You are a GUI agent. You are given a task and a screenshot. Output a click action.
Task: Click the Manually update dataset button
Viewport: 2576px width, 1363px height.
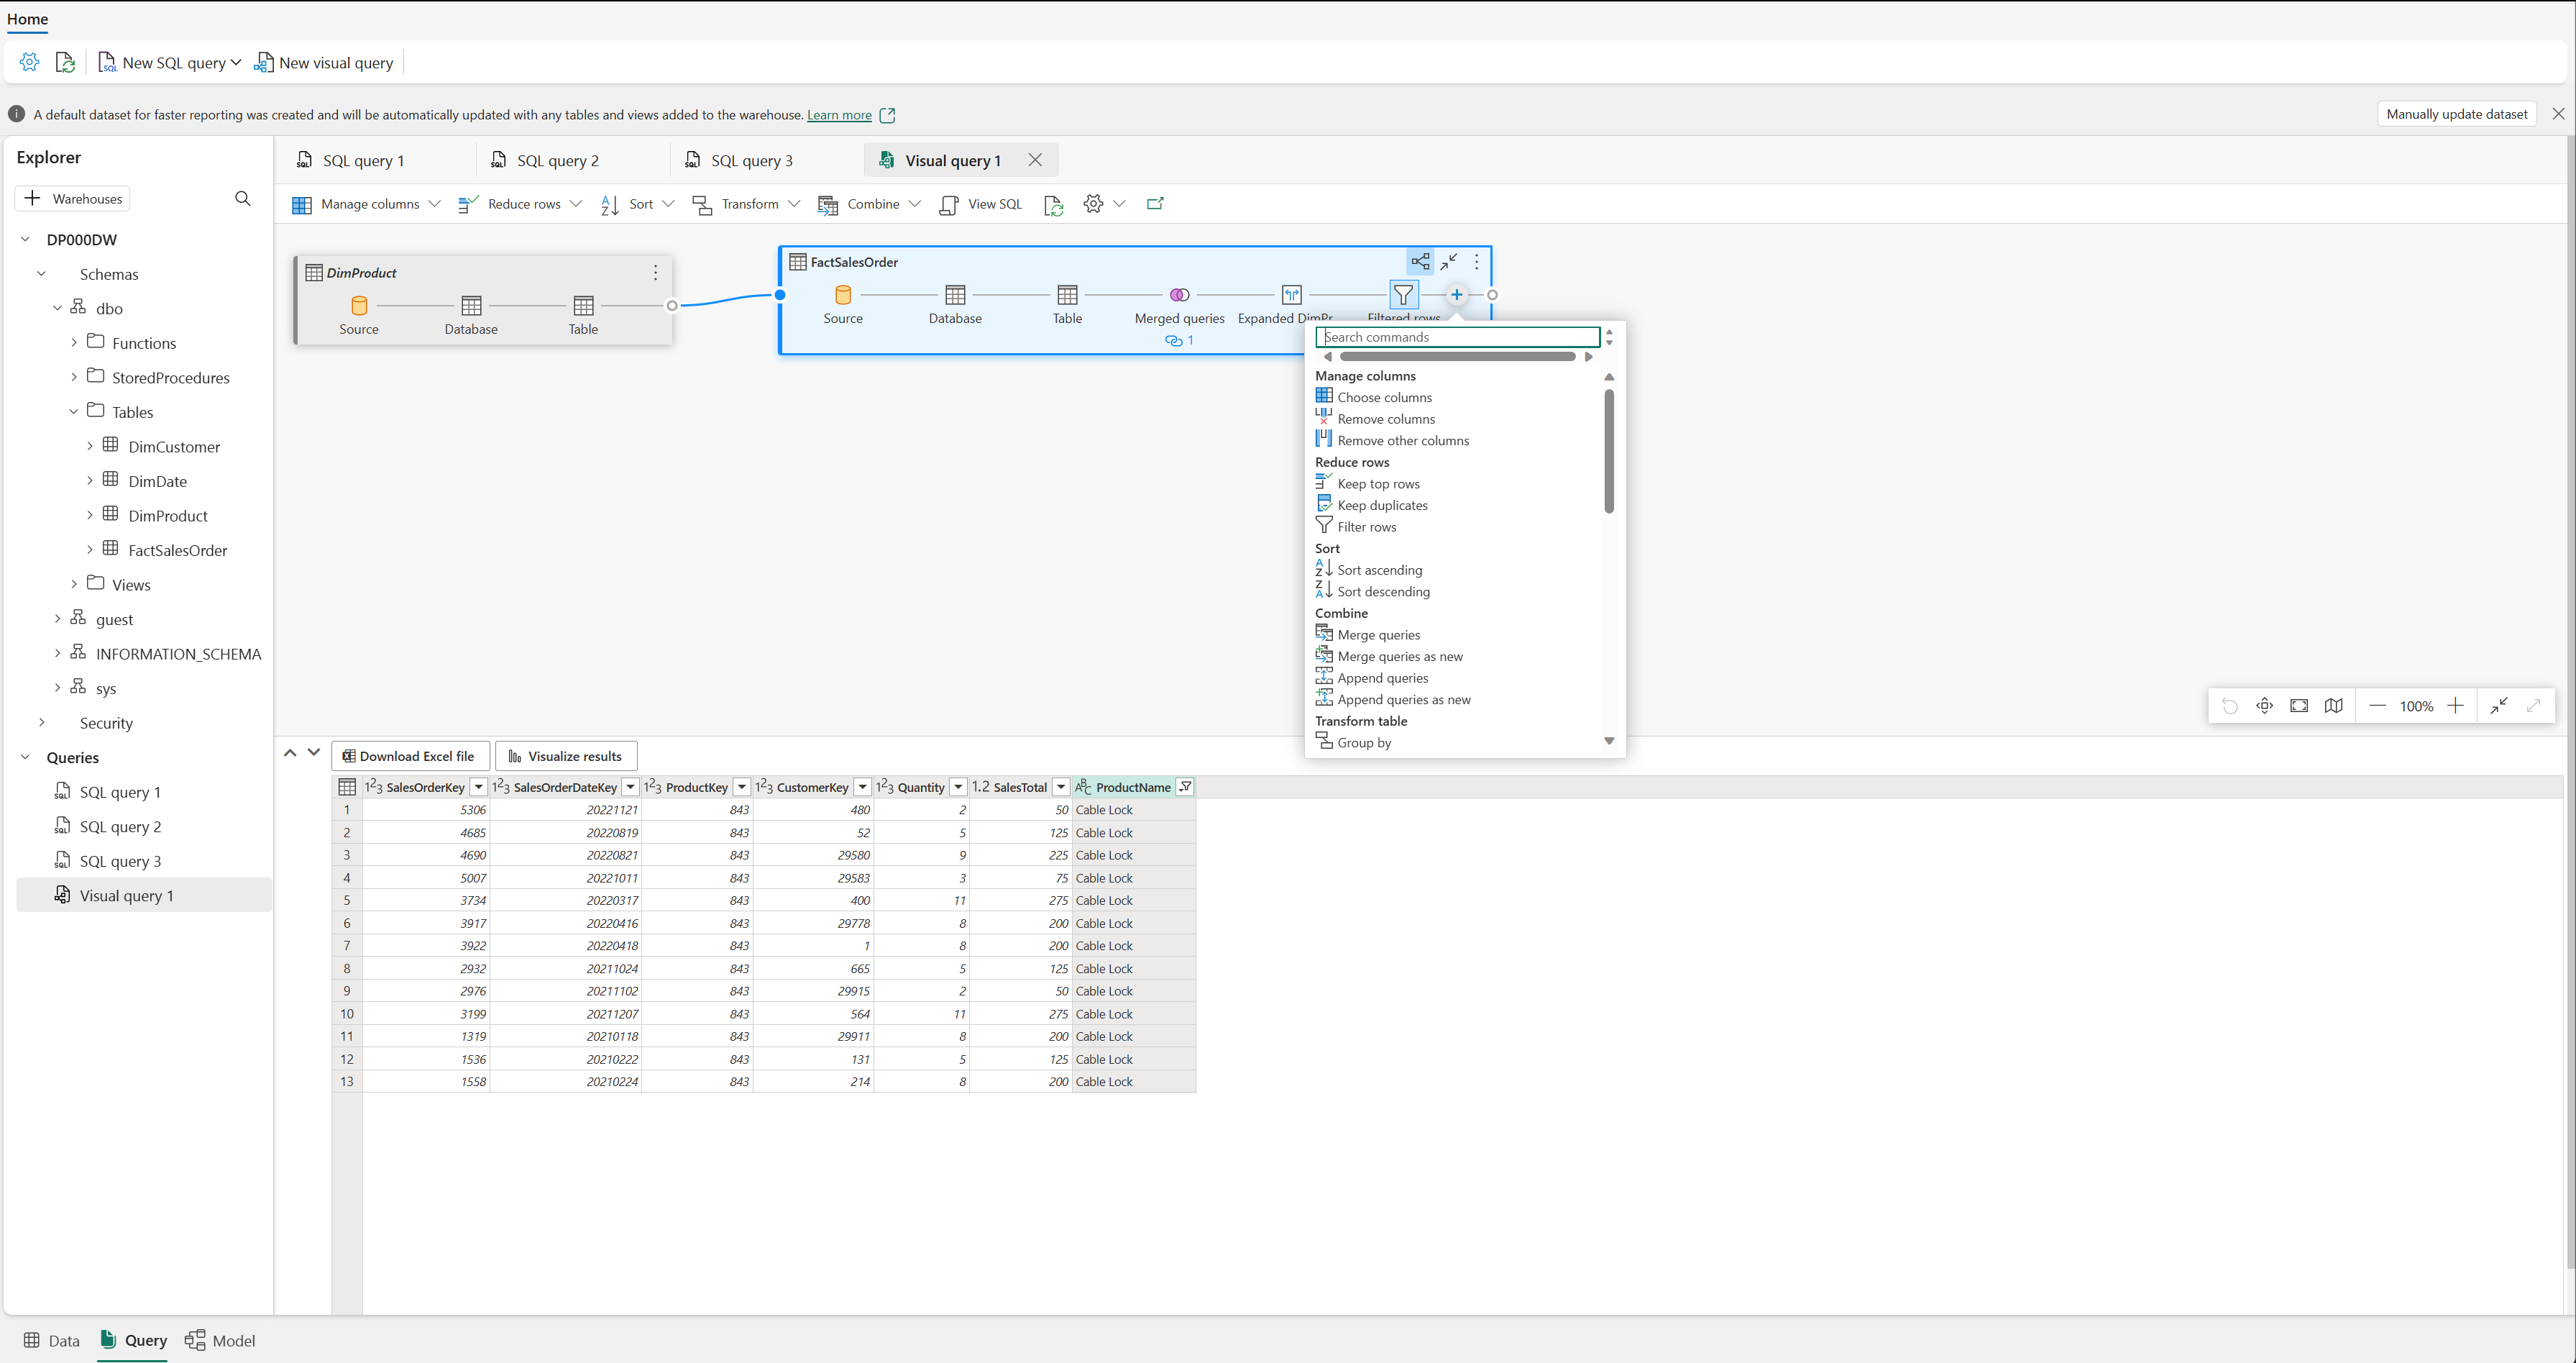click(x=2456, y=113)
